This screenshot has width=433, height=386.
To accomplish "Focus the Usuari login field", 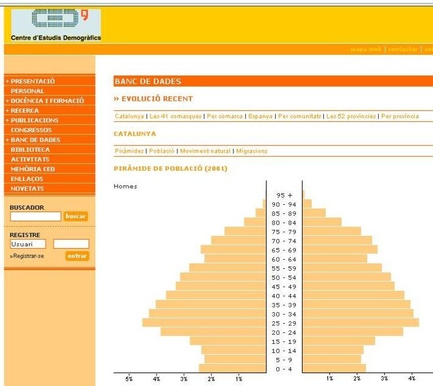I will point(27,244).
